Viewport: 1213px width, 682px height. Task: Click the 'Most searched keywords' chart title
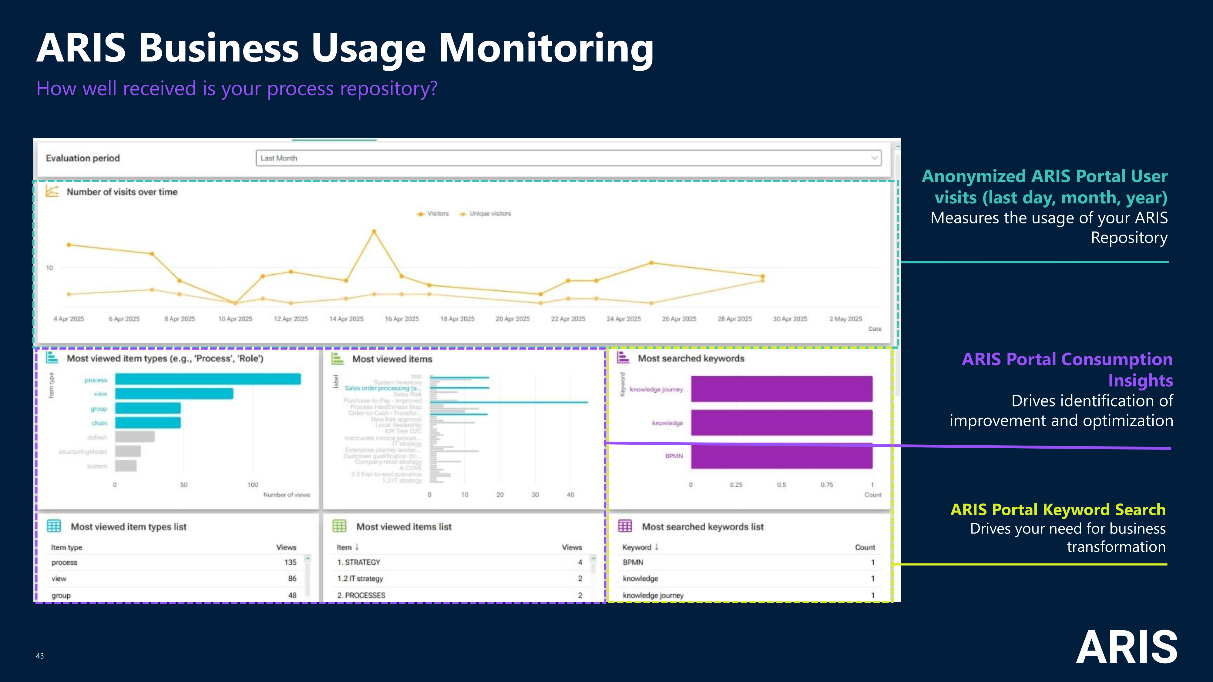691,359
